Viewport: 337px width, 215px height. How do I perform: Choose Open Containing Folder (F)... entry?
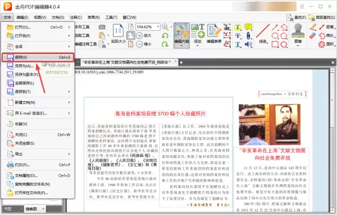tap(38, 193)
